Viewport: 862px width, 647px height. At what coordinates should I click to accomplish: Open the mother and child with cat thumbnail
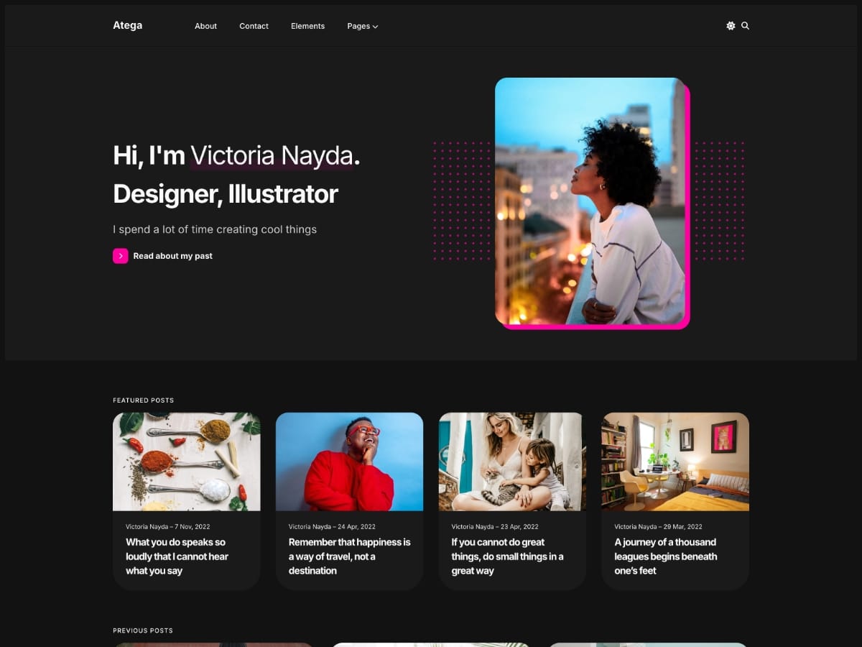[512, 462]
